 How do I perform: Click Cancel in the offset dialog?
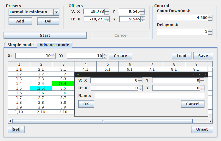(x=193, y=104)
